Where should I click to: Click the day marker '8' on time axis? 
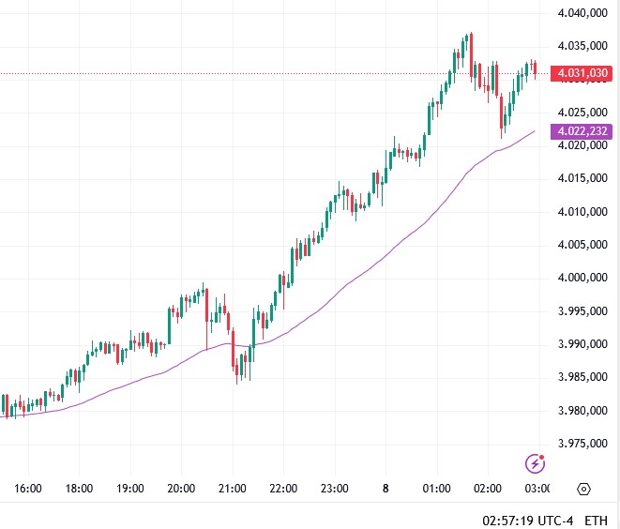coord(386,489)
